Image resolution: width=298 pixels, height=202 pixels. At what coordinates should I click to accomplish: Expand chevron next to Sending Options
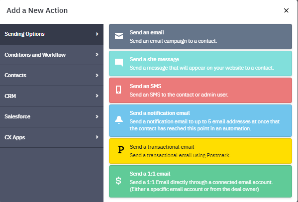[x=97, y=34]
